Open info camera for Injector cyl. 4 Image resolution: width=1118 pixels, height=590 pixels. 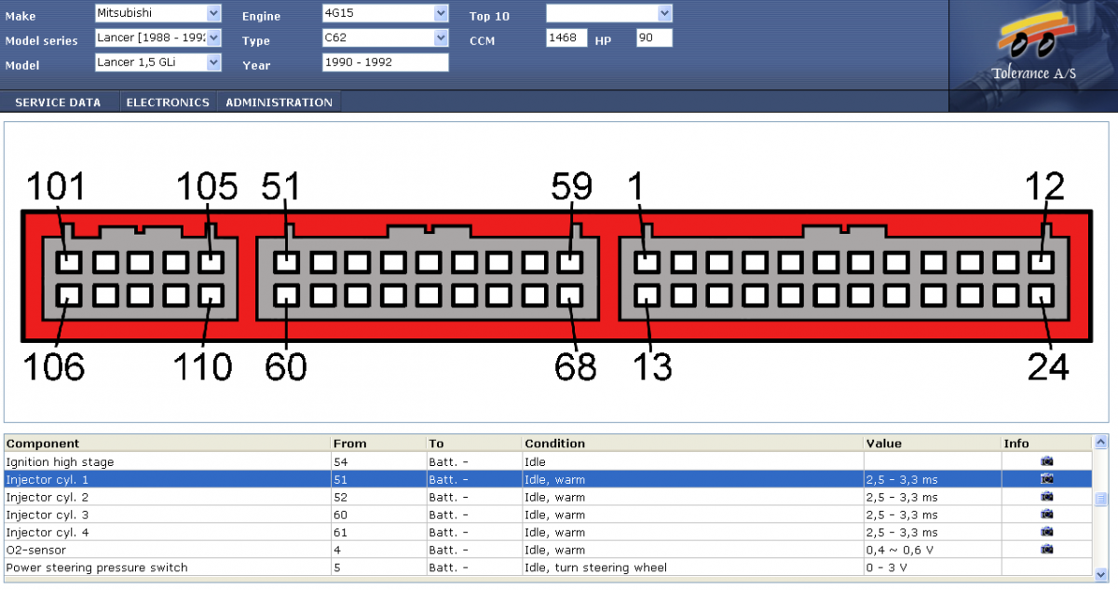1047,532
